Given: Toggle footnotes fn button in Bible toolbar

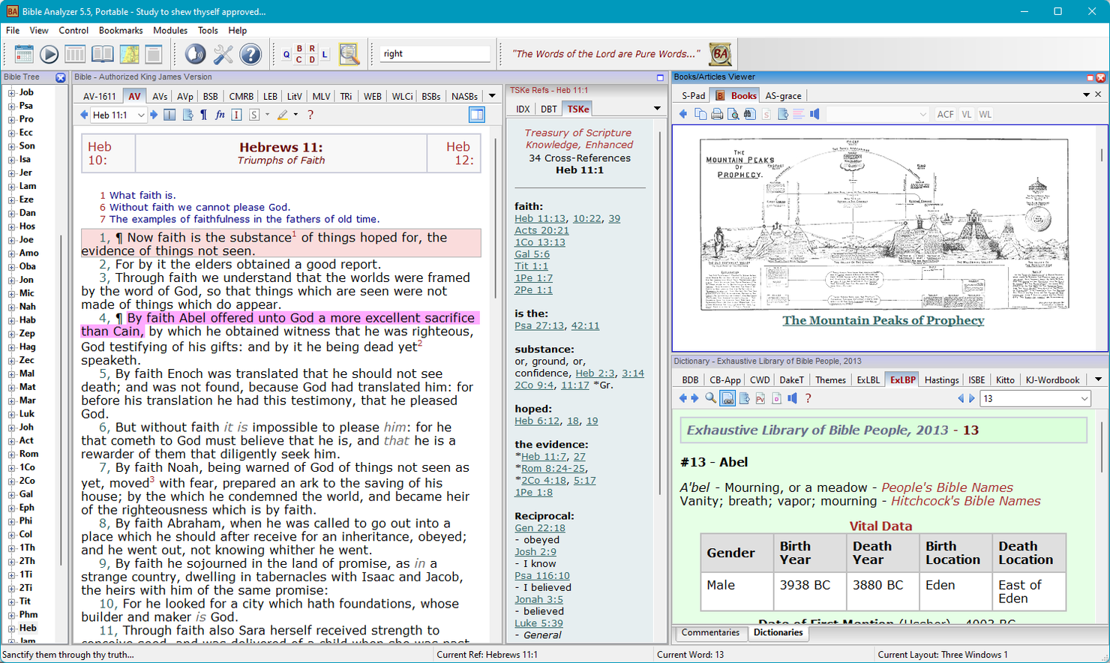Looking at the screenshot, I should tap(220, 115).
